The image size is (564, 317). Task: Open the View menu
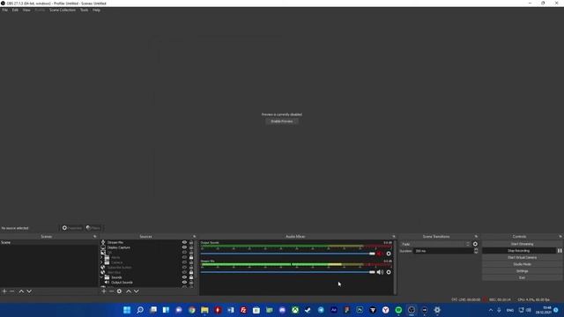click(x=26, y=10)
